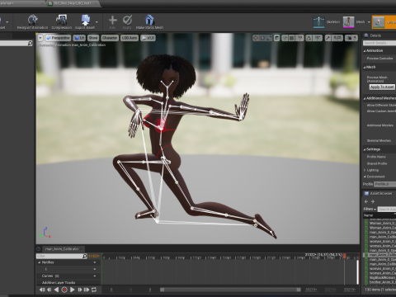Collapse the Notifies track

click(39, 262)
